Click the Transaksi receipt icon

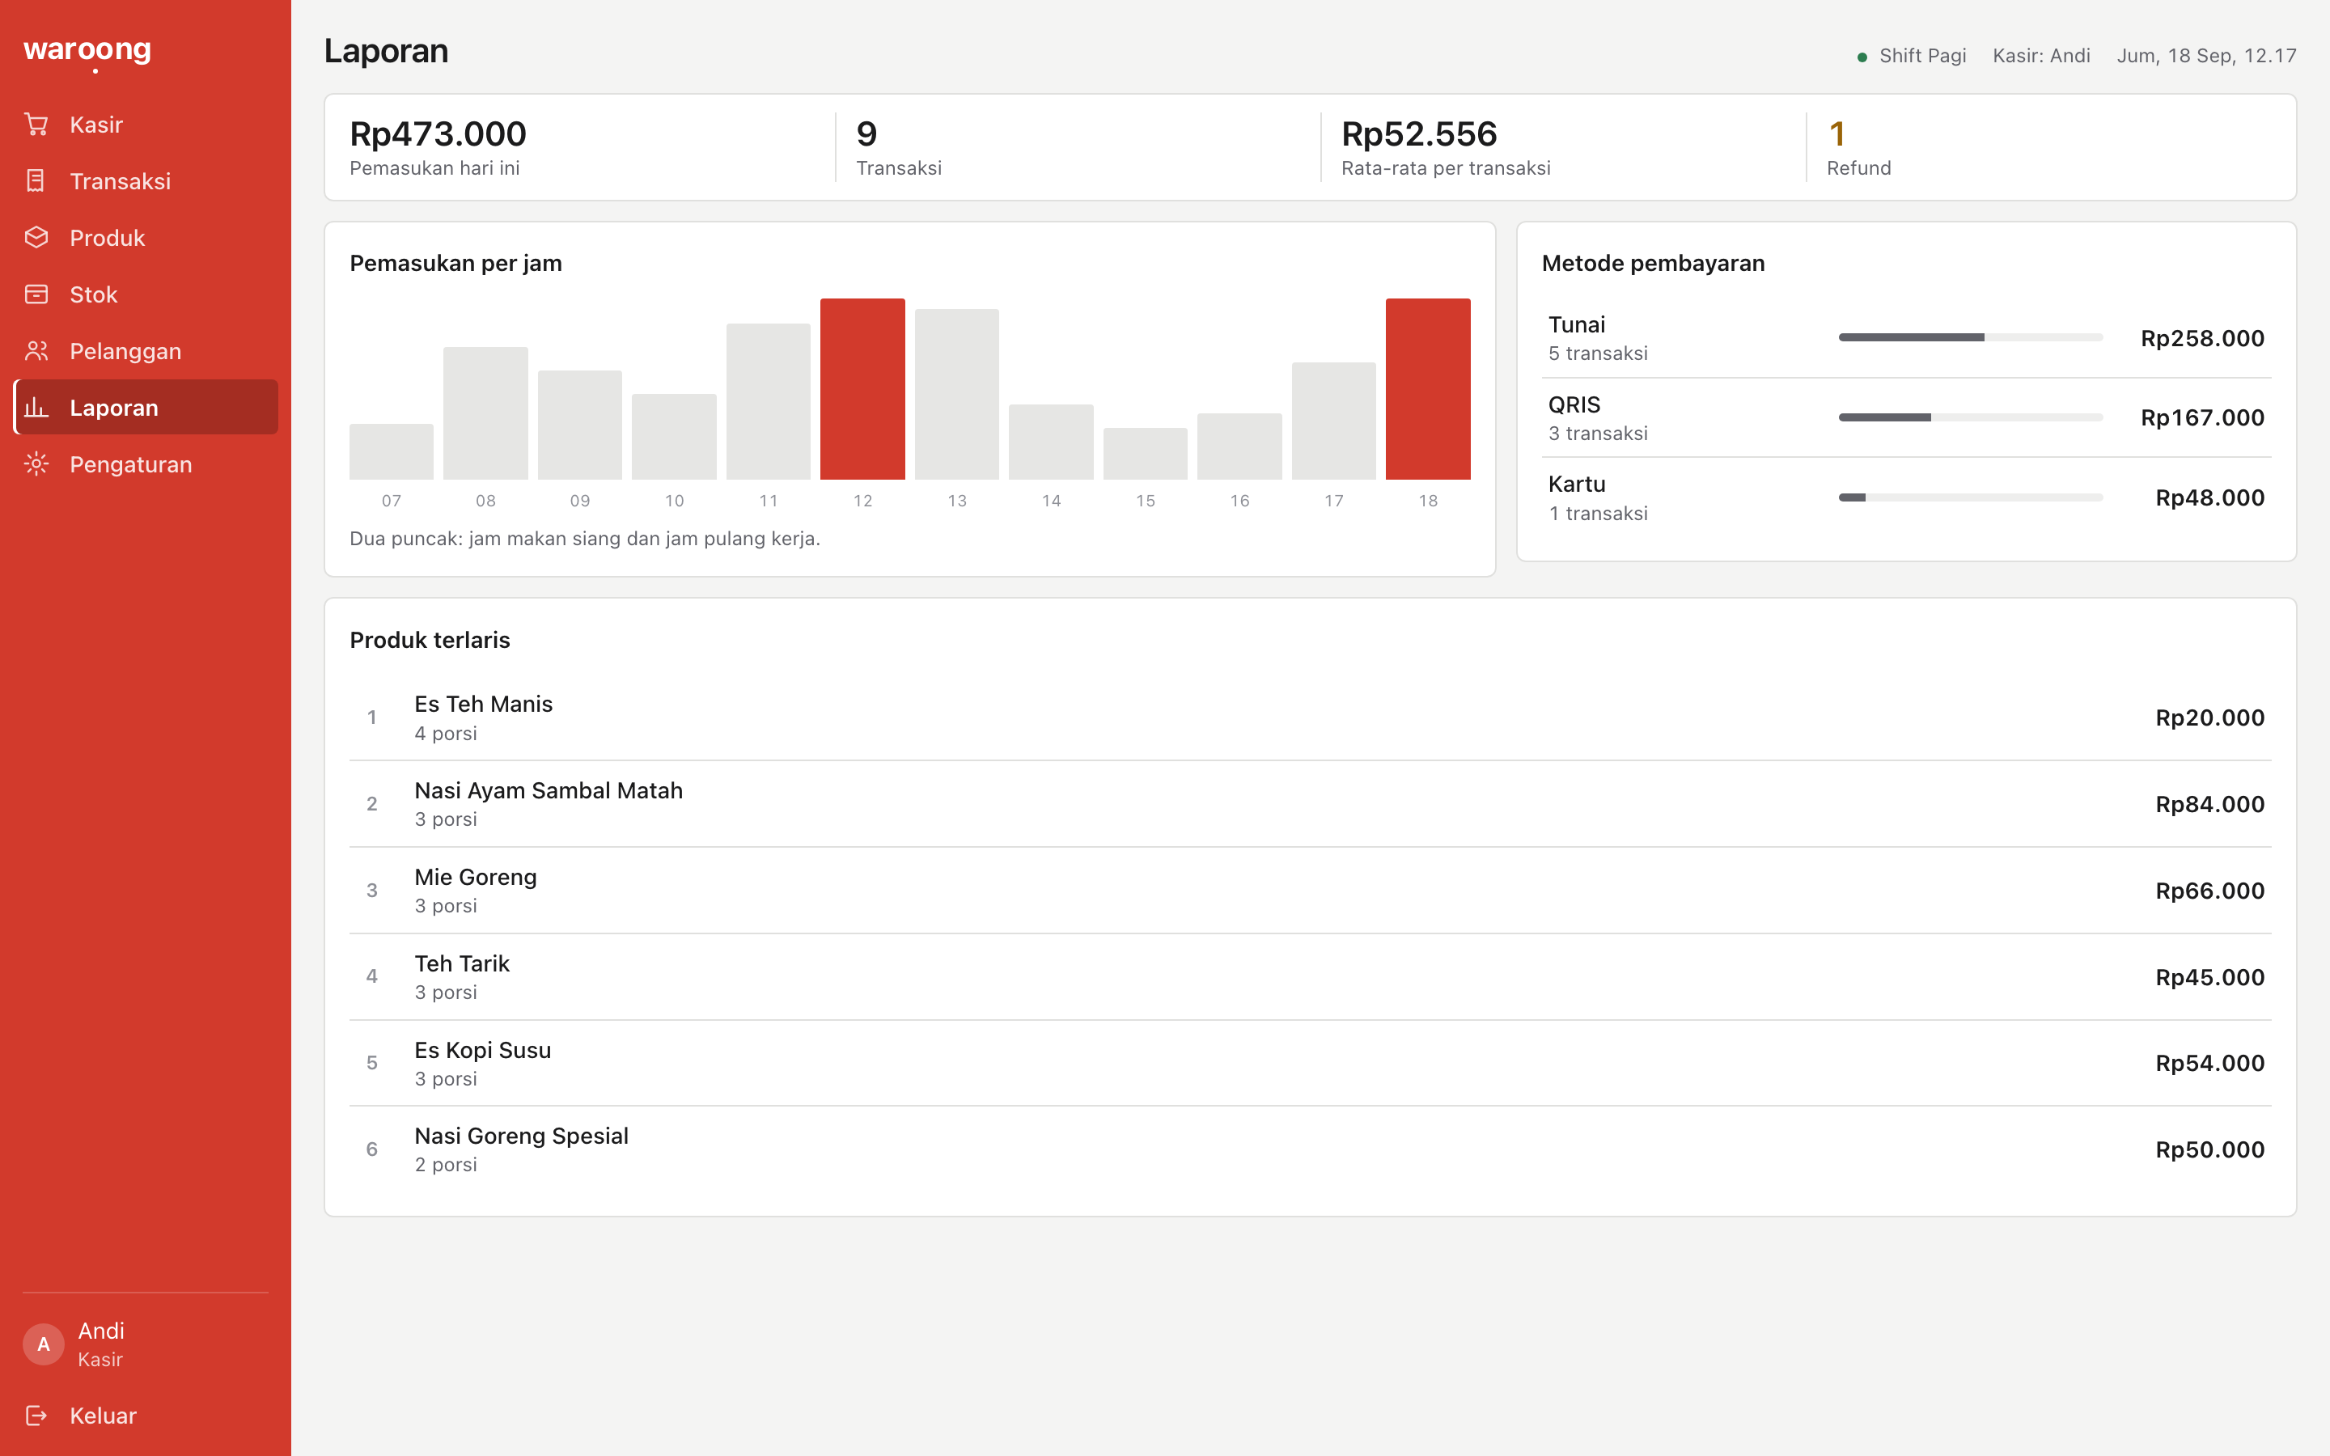pyautogui.click(x=36, y=181)
